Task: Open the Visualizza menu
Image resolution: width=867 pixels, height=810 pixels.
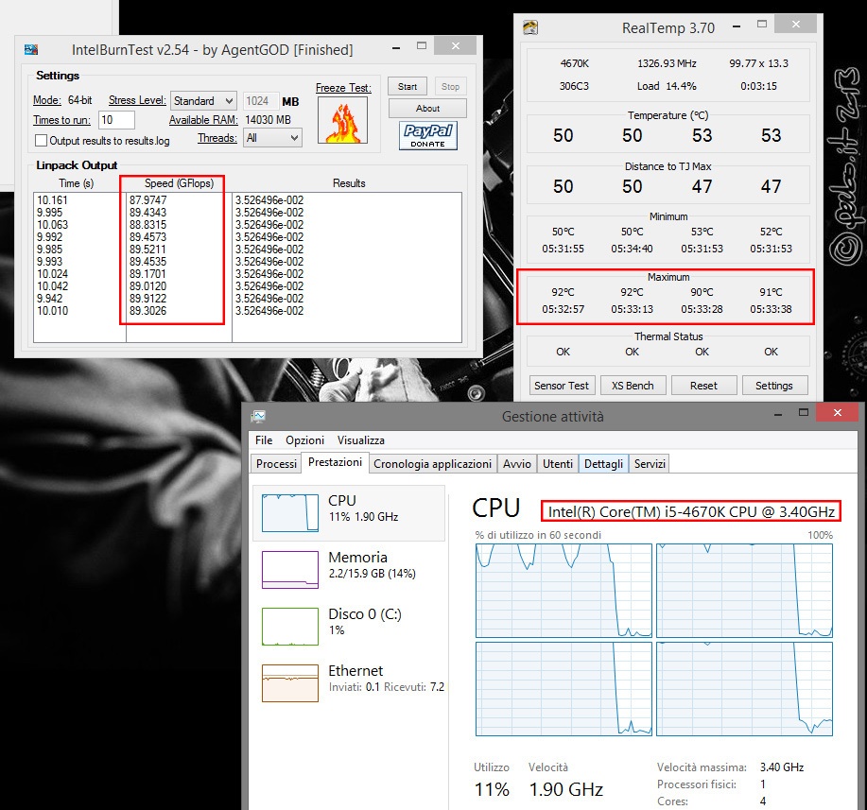Action: tap(360, 440)
